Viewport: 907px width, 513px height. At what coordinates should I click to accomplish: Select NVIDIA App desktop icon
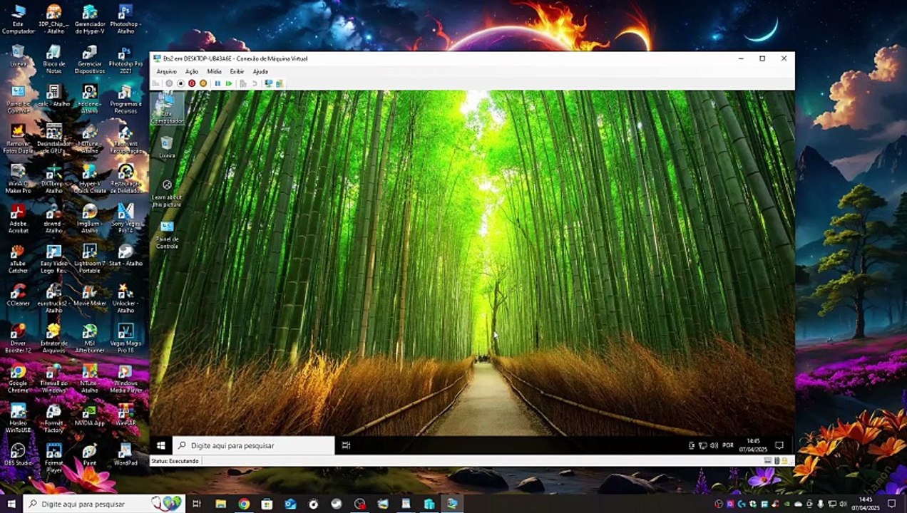tap(90, 415)
